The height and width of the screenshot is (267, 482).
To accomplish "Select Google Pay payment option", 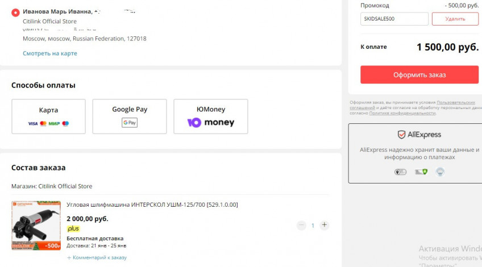I will point(129,116).
